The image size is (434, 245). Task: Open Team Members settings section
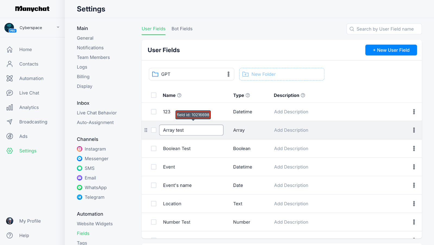tap(93, 58)
